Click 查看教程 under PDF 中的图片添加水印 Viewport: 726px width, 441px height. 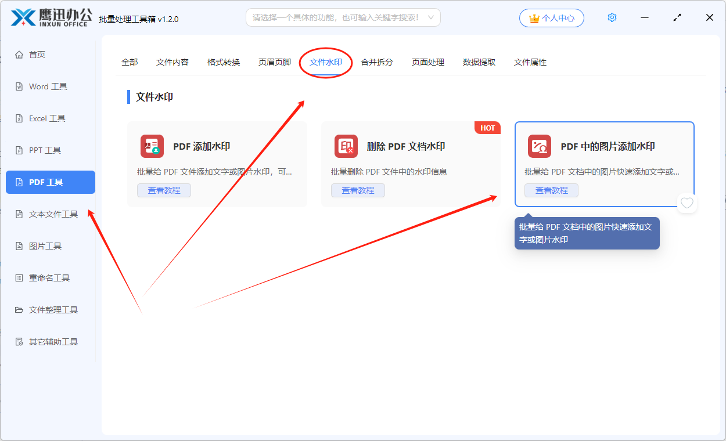(x=551, y=190)
